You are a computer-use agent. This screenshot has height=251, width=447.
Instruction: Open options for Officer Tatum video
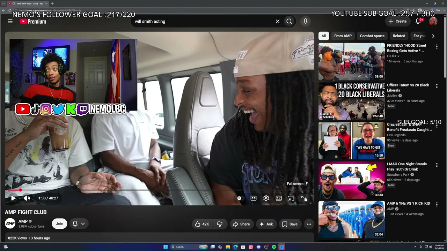tap(437, 86)
